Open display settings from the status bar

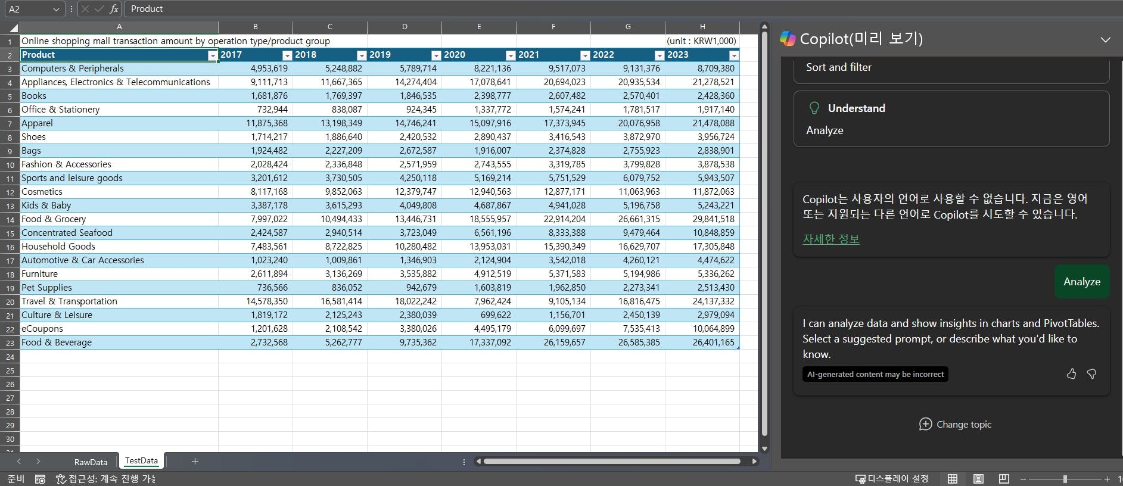(891, 479)
